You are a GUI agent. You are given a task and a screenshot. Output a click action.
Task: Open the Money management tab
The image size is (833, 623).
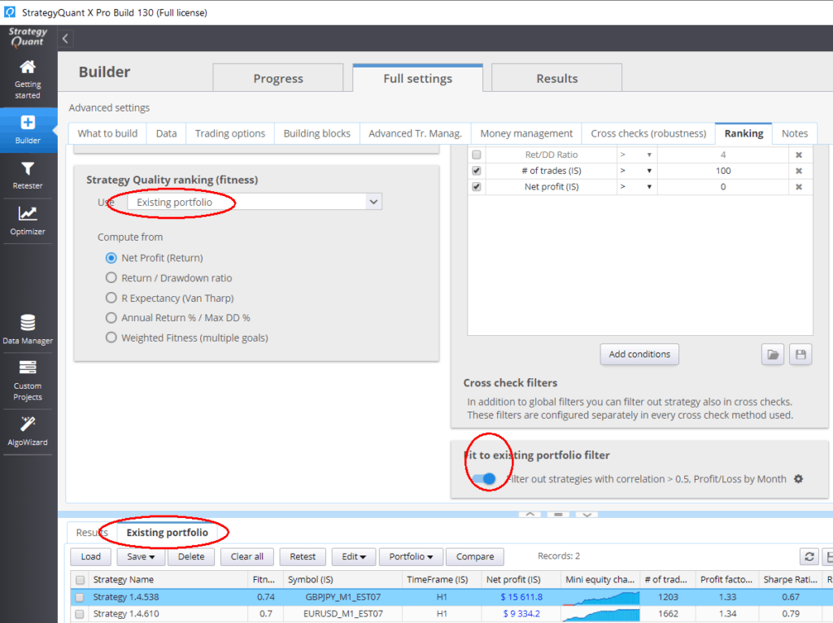pos(526,133)
